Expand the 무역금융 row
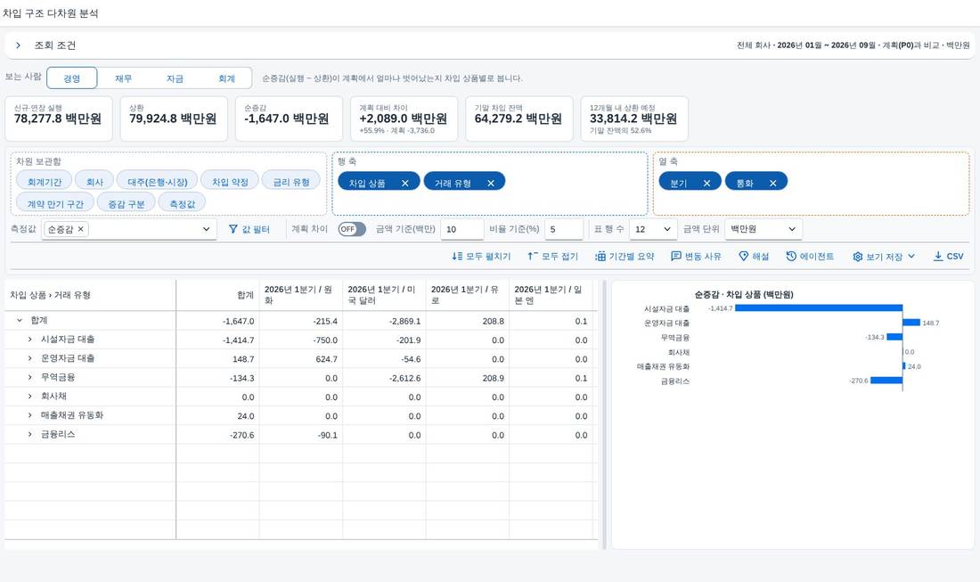 click(x=29, y=377)
